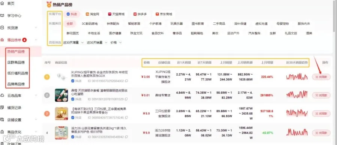Image resolution: width=337 pixels, height=145 pixels.
Task: Go to 铺货记录 in the sidebar
Action: (x=14, y=108)
